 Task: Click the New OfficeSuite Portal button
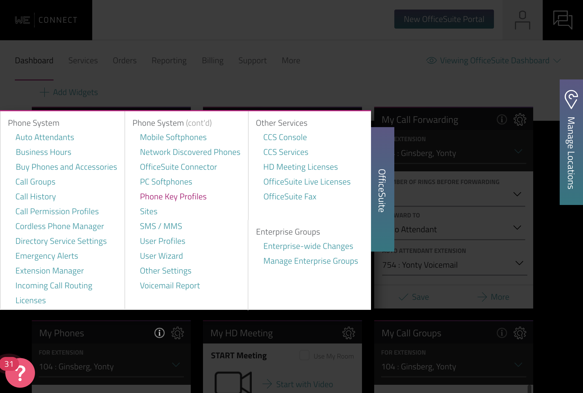(x=444, y=19)
